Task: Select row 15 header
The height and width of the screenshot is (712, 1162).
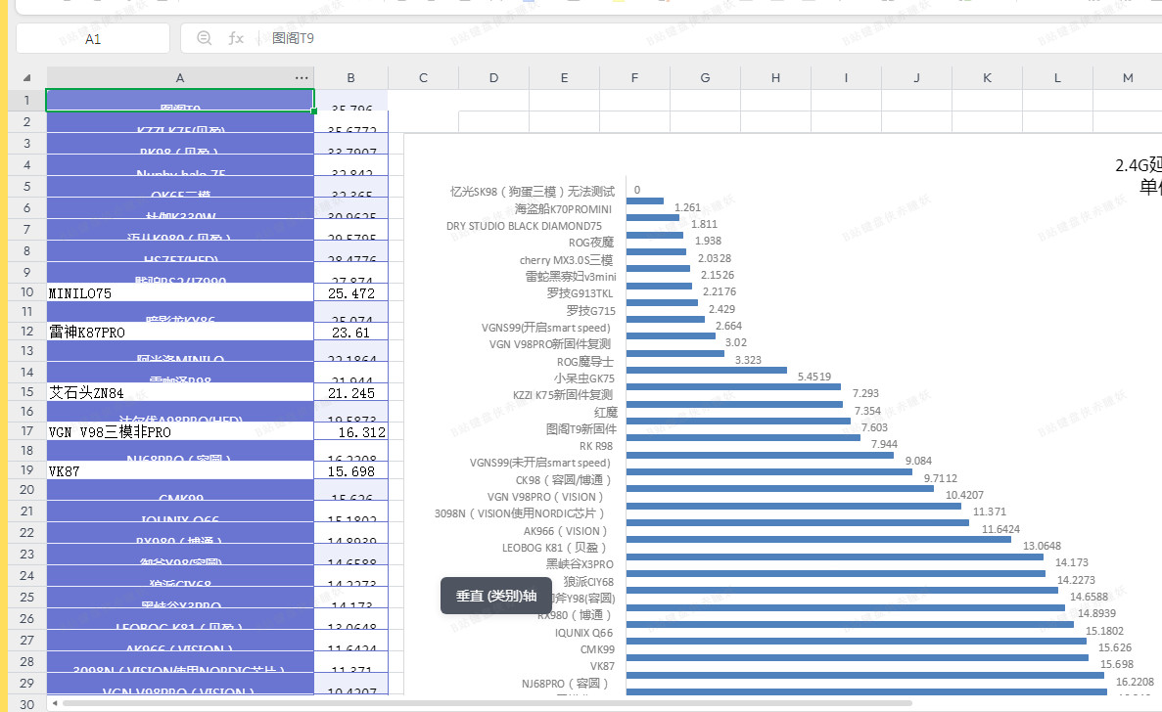Action: point(26,391)
